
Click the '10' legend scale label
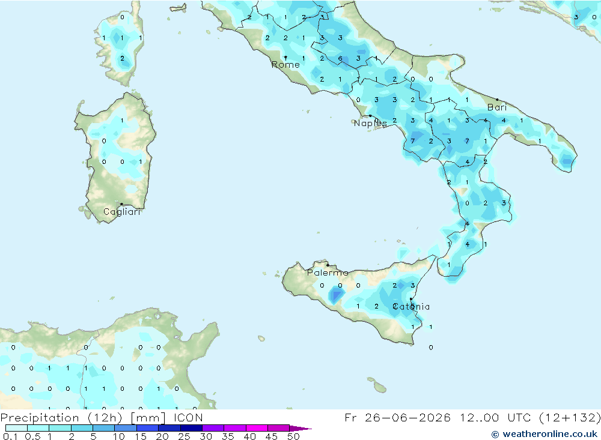(x=119, y=436)
